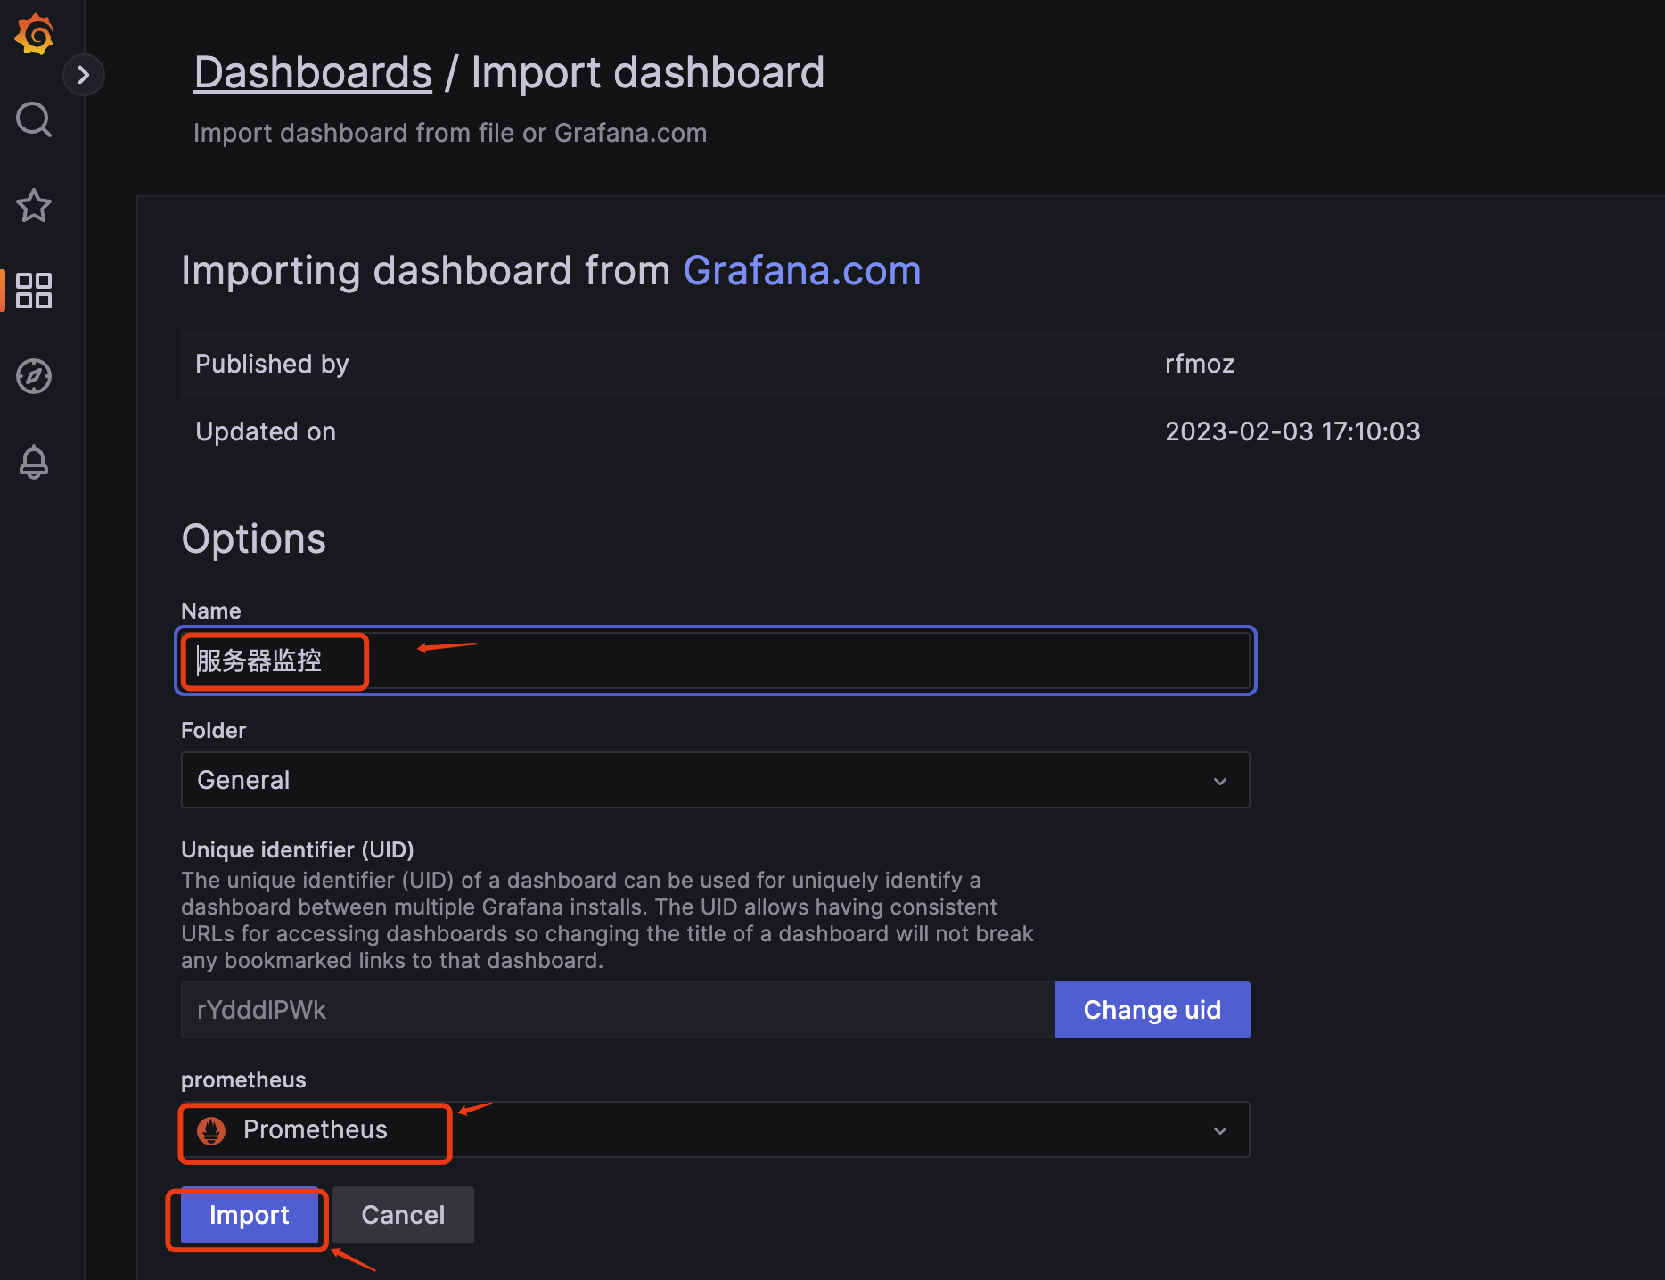
Task: Click the prometheus field label
Action: [x=243, y=1079]
